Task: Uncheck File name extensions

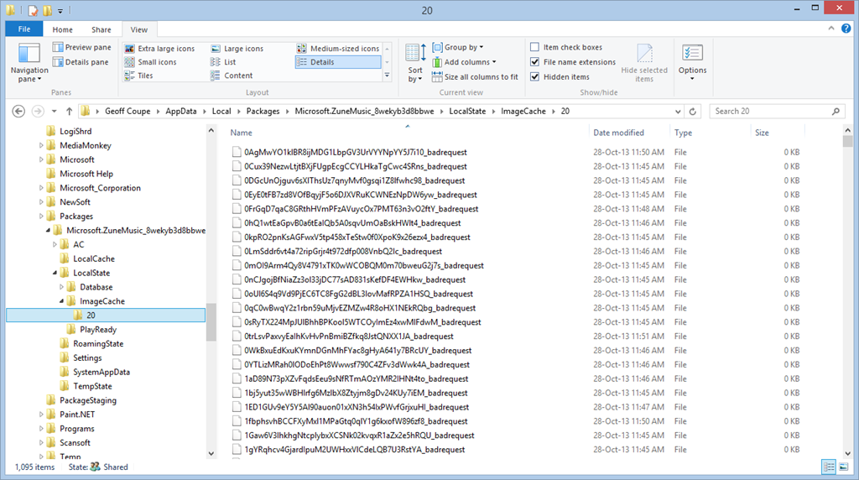Action: [x=535, y=62]
